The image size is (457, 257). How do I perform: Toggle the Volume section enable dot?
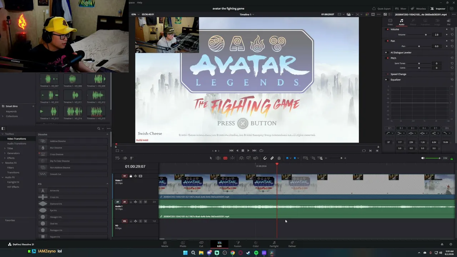(388, 29)
